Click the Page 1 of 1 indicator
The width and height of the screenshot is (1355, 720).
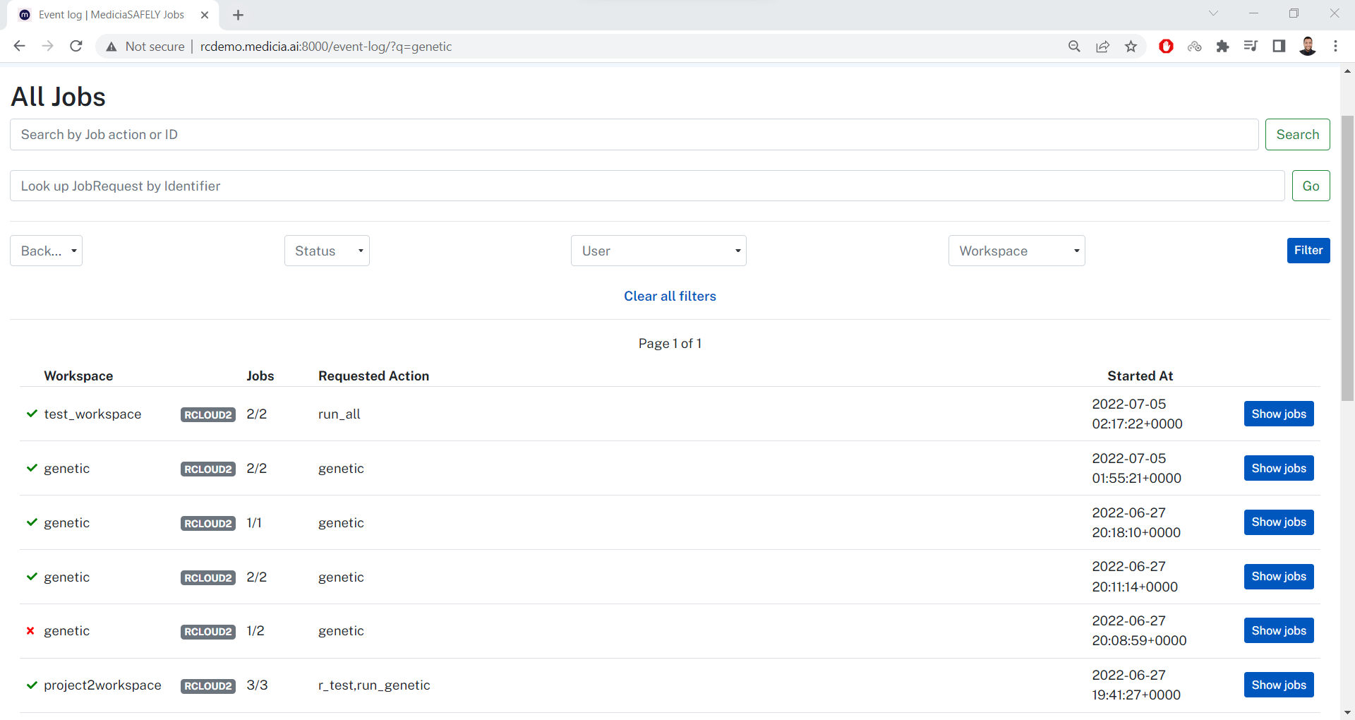670,344
